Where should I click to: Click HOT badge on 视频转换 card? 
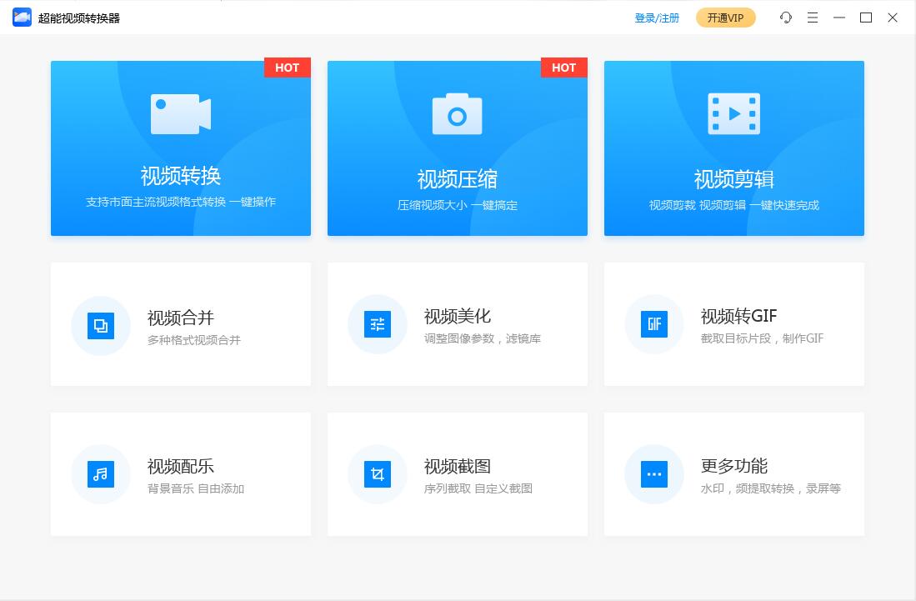[x=287, y=68]
